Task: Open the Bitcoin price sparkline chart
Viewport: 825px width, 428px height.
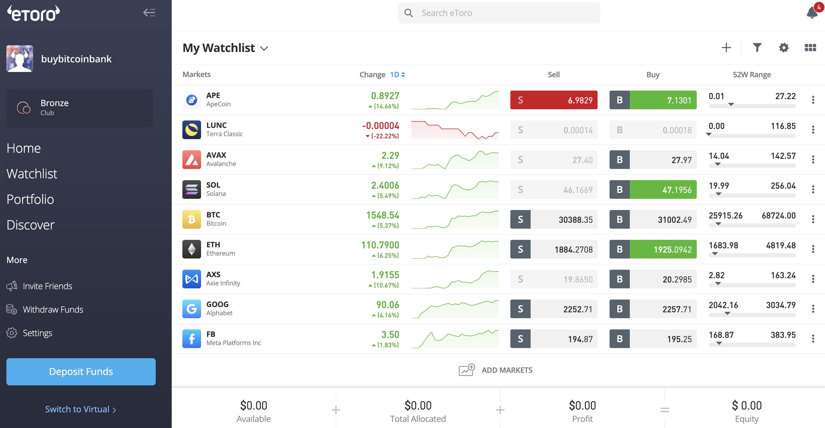Action: coord(455,219)
